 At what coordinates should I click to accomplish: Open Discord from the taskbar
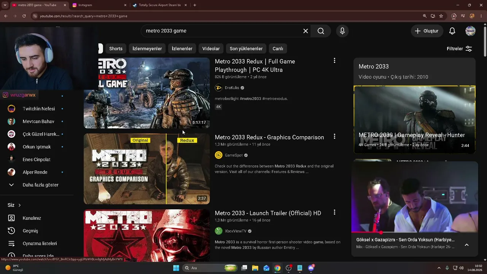pyautogui.click(x=311, y=268)
